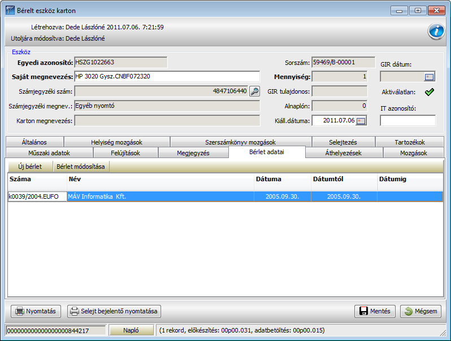Open the Tartozékok tab
451x341 pixels.
click(410, 142)
